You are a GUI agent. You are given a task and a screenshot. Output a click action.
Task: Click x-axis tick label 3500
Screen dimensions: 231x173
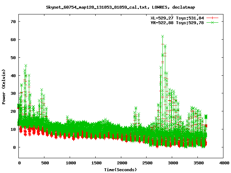point(199,163)
